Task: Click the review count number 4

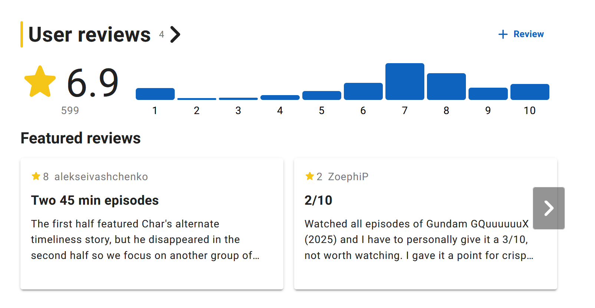Action: (x=161, y=35)
